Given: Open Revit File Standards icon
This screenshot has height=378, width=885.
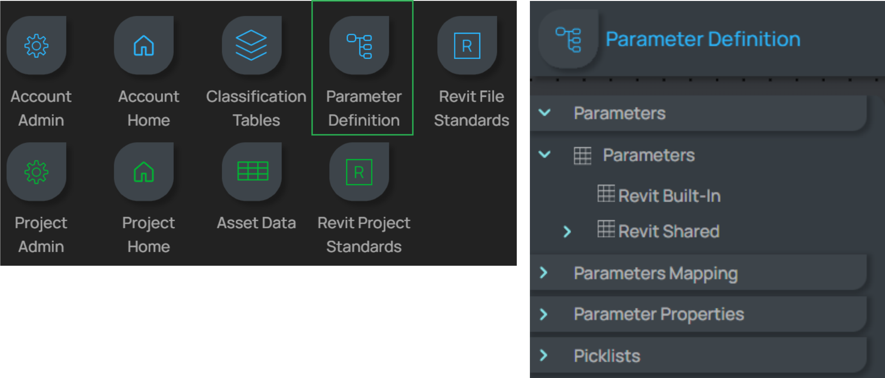Looking at the screenshot, I should [x=467, y=46].
